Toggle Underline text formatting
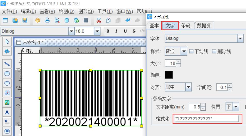Viewport: 246px width, 136px height. [x=125, y=31]
